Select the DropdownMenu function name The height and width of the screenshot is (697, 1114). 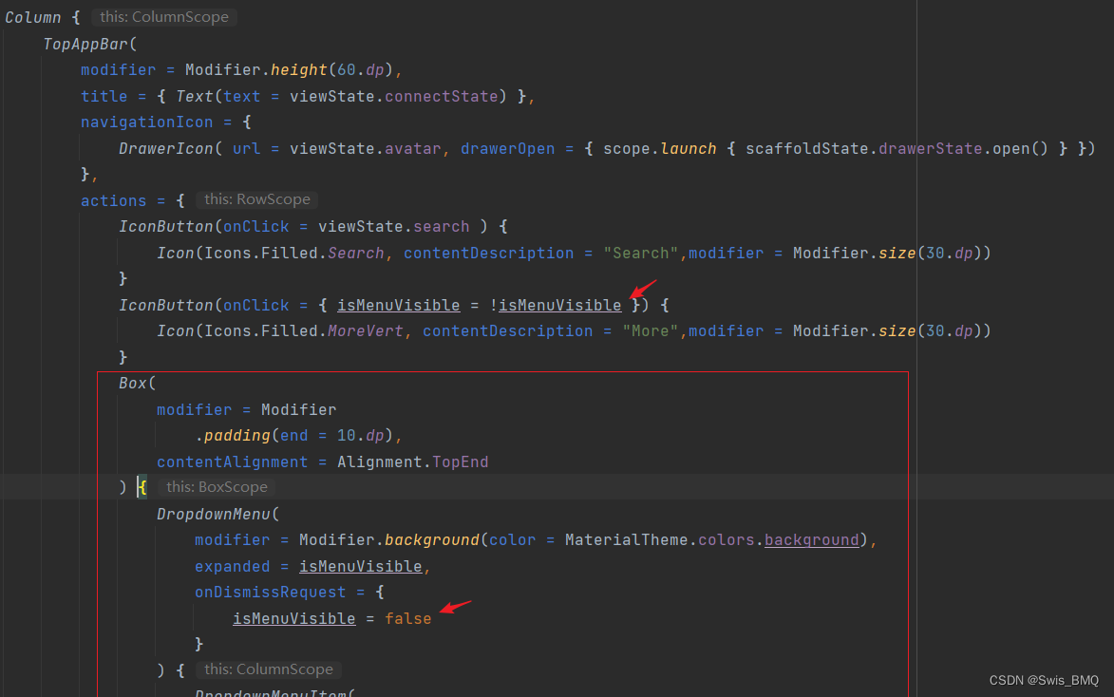pos(213,513)
